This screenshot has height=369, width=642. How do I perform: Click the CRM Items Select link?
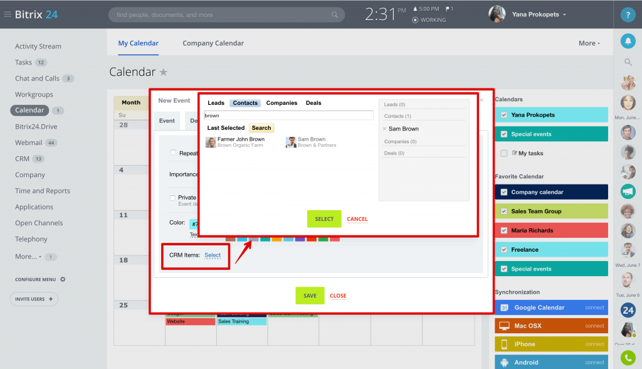coord(213,255)
